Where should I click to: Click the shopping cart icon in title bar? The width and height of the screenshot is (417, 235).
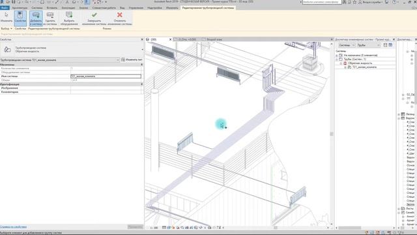tap(386, 2)
